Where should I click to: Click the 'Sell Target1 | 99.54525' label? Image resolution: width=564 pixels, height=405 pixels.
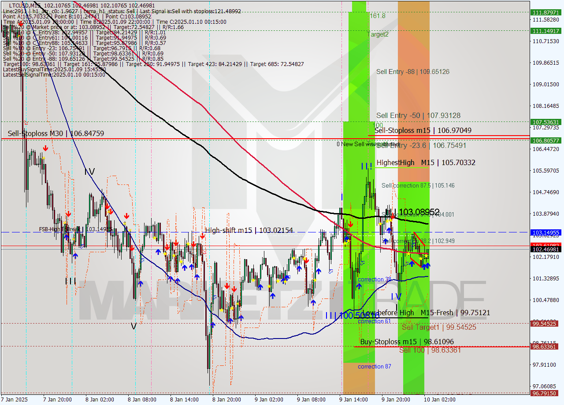click(439, 327)
